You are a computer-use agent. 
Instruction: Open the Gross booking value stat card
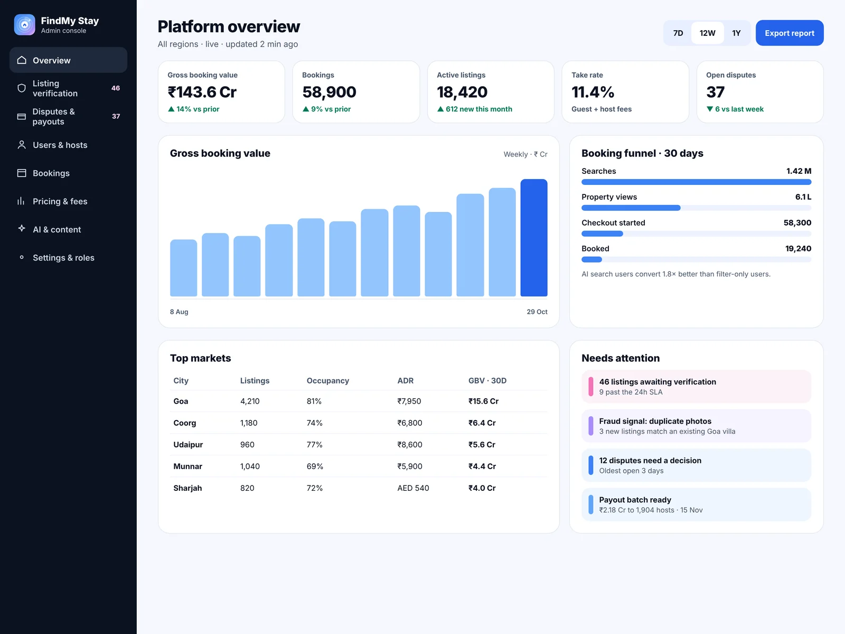click(x=221, y=92)
